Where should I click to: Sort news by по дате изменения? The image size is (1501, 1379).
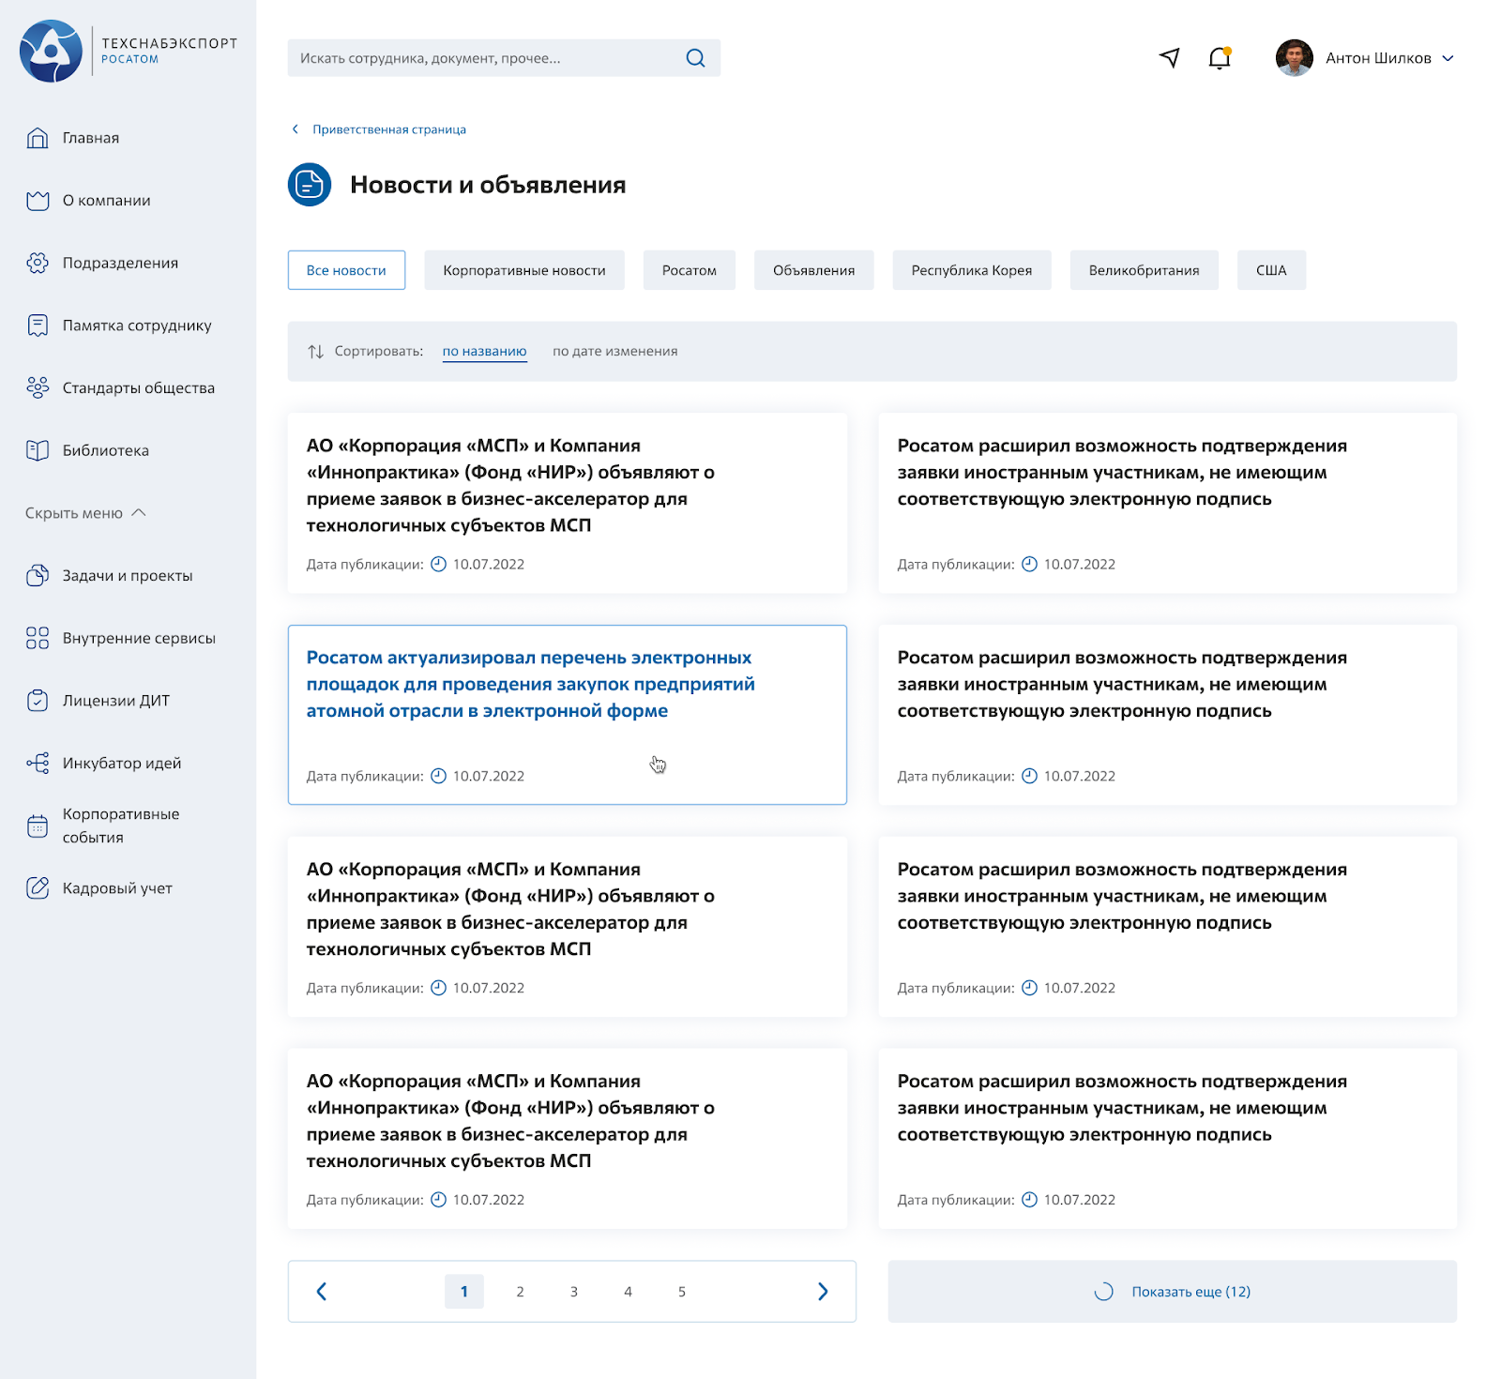[x=614, y=351]
